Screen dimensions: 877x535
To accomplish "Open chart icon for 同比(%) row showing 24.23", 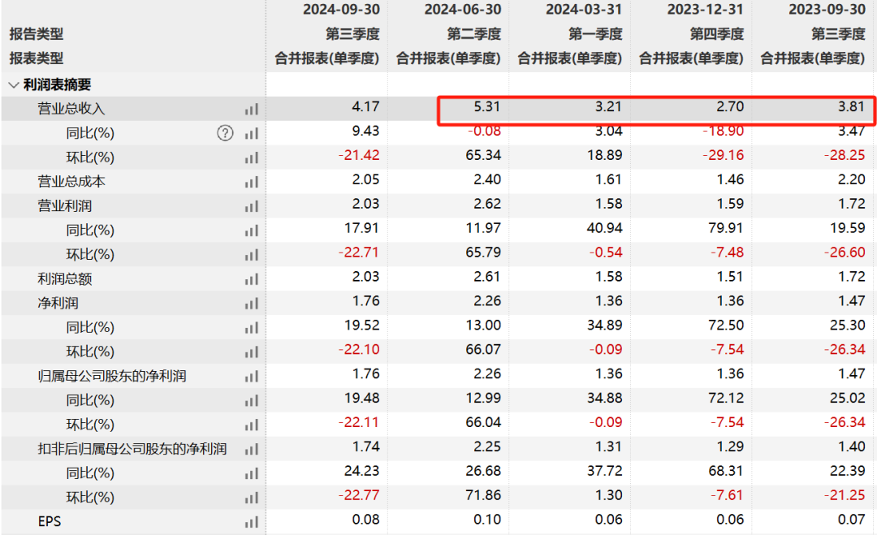I will [252, 473].
